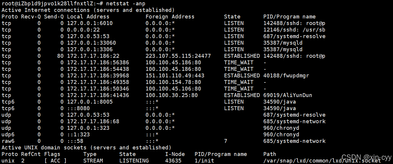This screenshot has width=393, height=164.
Task: Click the ESTABLISHED state on the fwupdmgr row
Action: click(242, 76)
